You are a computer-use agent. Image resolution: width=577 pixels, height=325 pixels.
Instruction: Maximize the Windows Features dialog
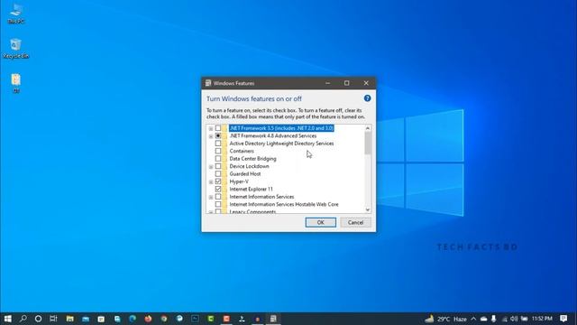click(x=346, y=83)
